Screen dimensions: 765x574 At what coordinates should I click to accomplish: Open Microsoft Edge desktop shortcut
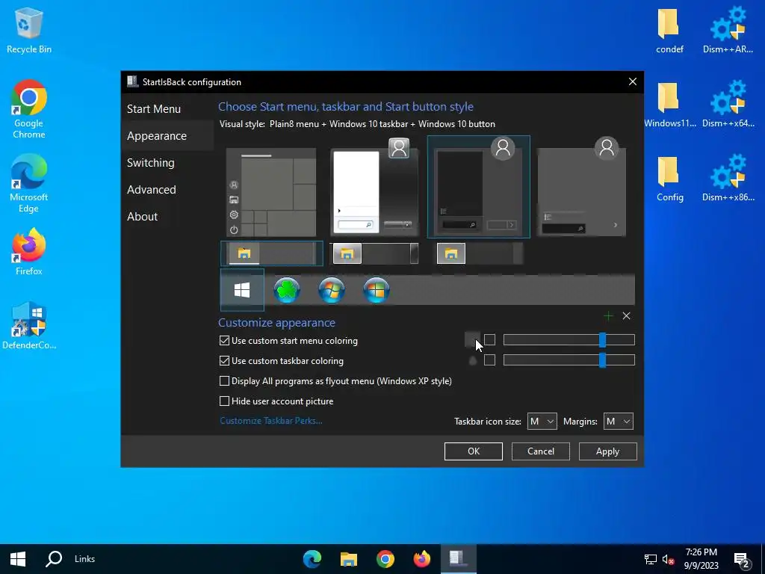[x=29, y=184]
